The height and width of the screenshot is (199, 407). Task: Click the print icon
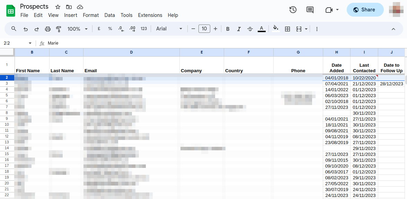pyautogui.click(x=48, y=29)
